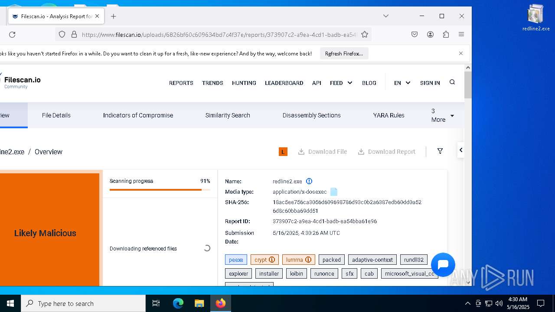The width and height of the screenshot is (555, 312).
Task: Close the Filescan.io Analysis Report tab
Action: 97,16
